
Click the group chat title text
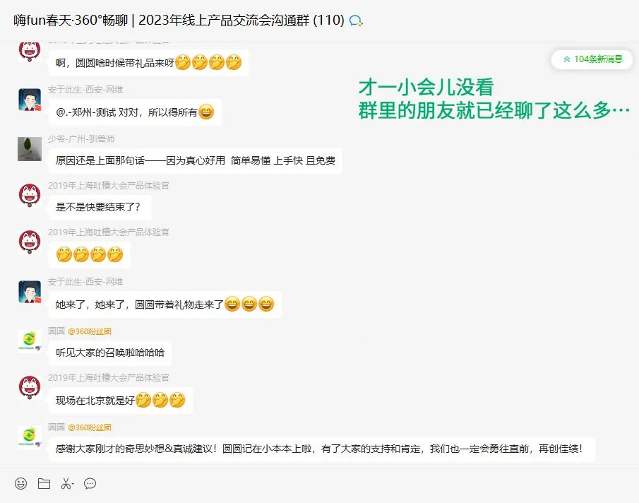click(x=179, y=20)
